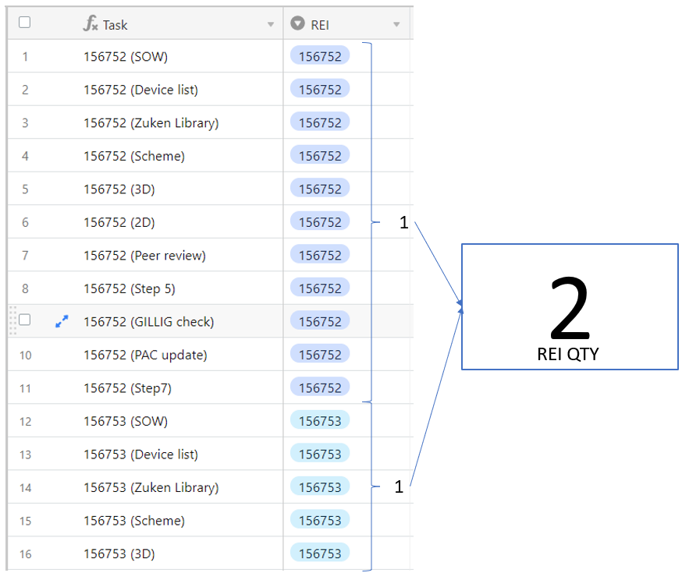Click REI tag 156753 in row 16 3D

(x=320, y=553)
